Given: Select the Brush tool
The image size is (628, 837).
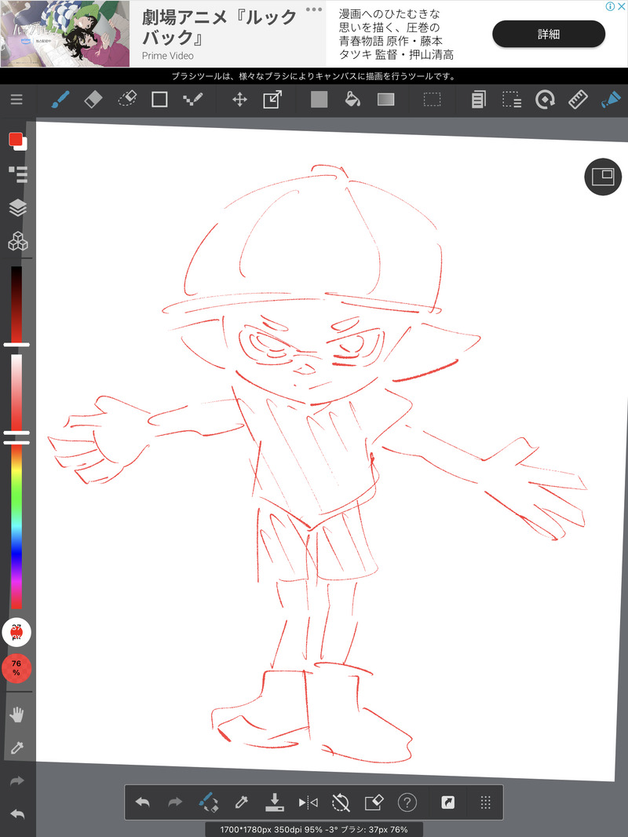Looking at the screenshot, I should pyautogui.click(x=60, y=99).
